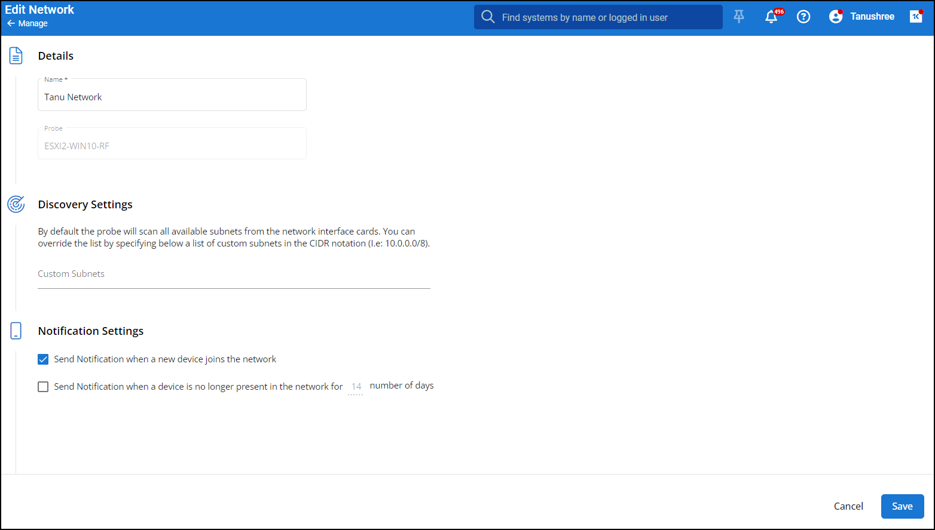Click the Probe field ESXI2-WIN10-RF
The width and height of the screenshot is (935, 530).
(172, 143)
